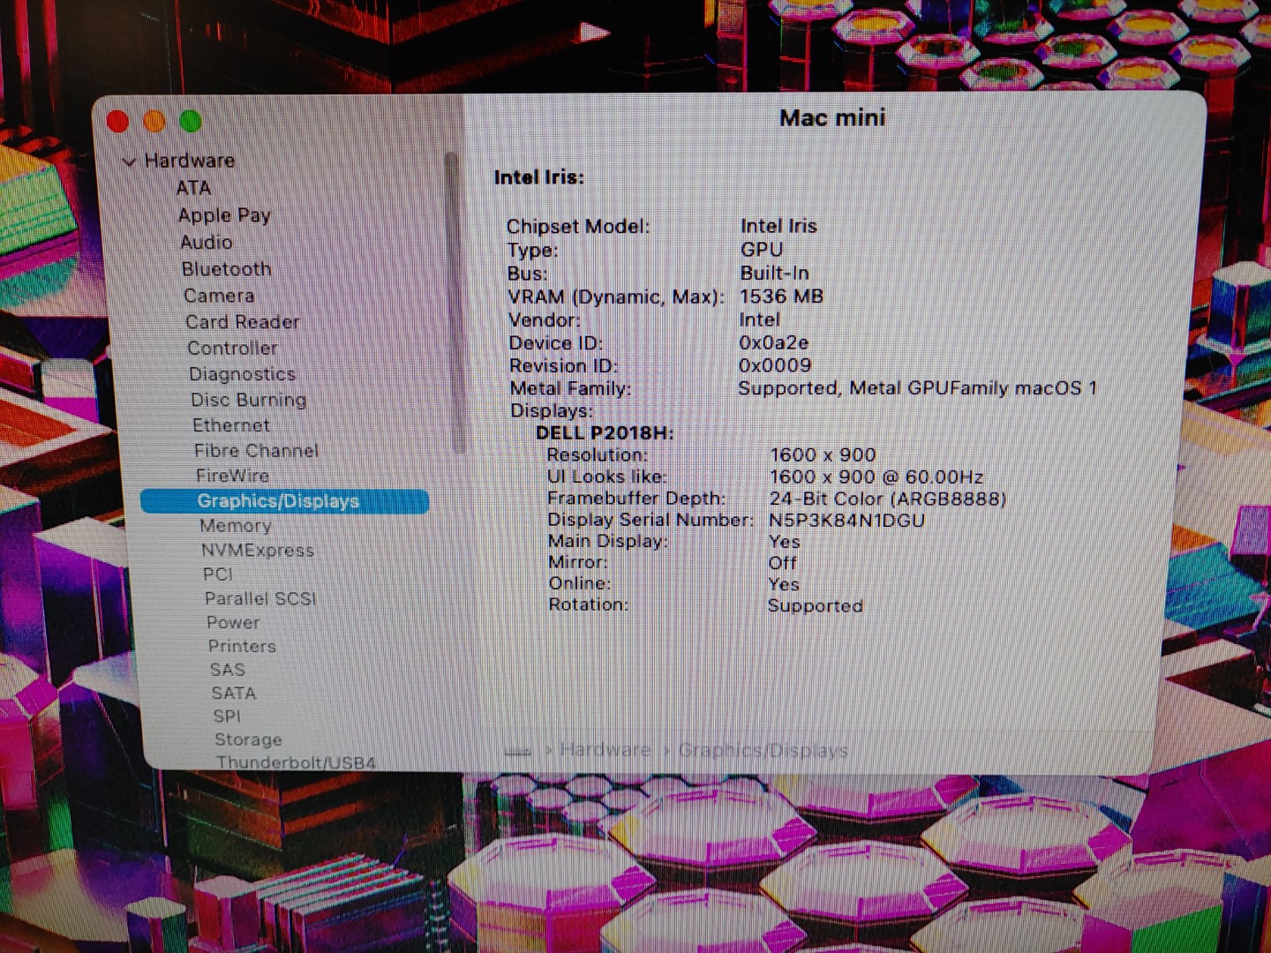The height and width of the screenshot is (953, 1271).
Task: Click the Mac mini window title
Action: [x=832, y=118]
